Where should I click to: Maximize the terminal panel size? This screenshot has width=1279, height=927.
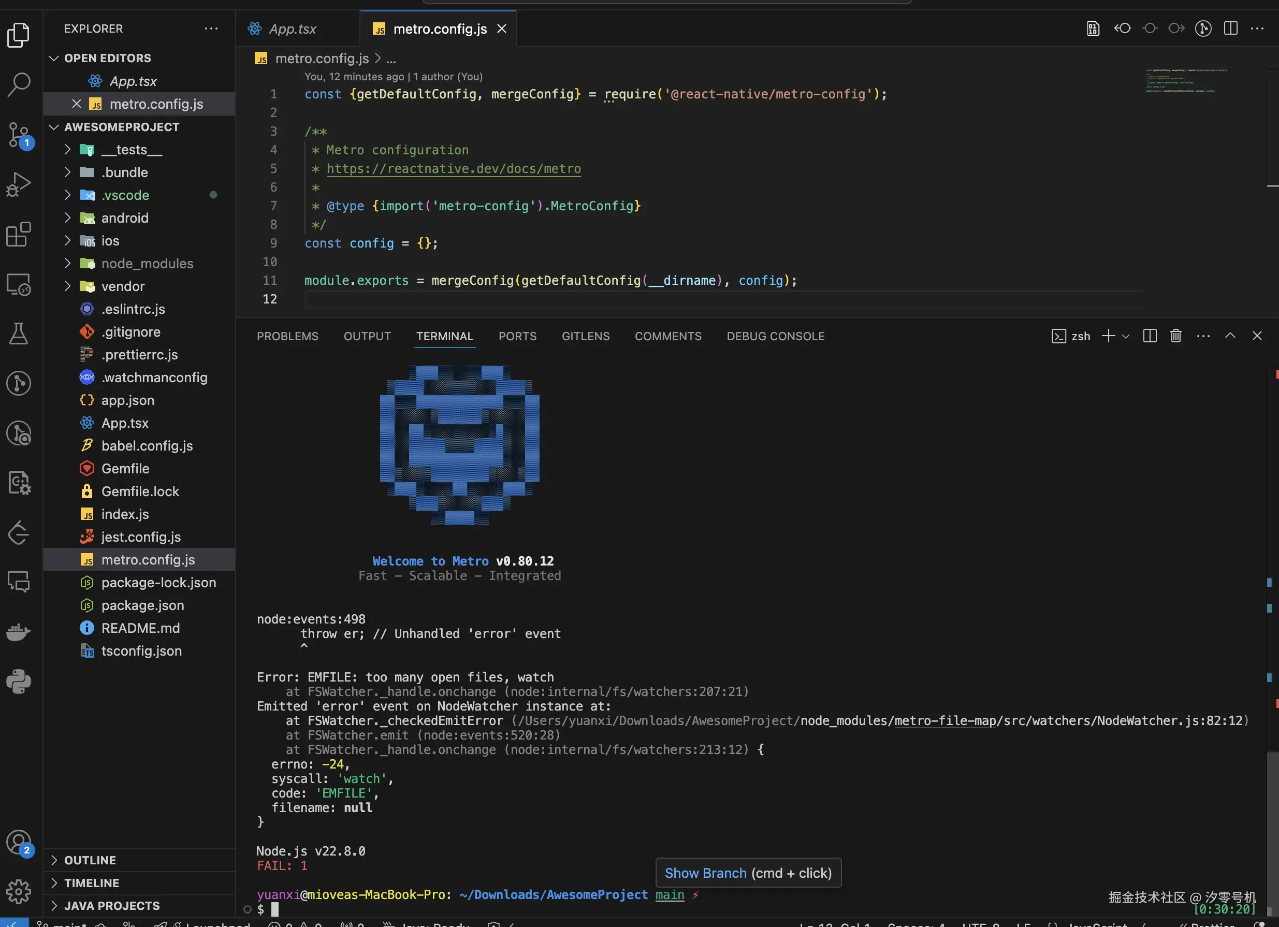[x=1230, y=336]
